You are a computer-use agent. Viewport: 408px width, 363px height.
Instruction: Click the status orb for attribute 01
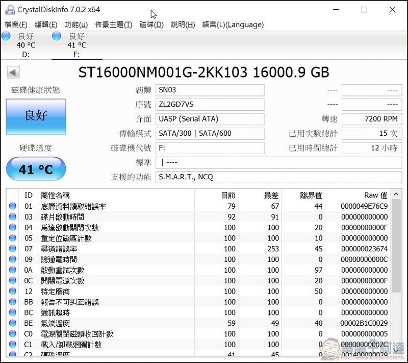(x=12, y=206)
